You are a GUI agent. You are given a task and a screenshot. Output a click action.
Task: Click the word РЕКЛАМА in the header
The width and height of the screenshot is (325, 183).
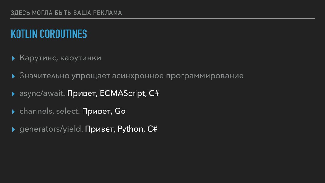[x=107, y=13]
